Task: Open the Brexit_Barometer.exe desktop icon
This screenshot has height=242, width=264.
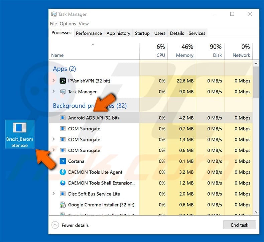Action: [20, 134]
